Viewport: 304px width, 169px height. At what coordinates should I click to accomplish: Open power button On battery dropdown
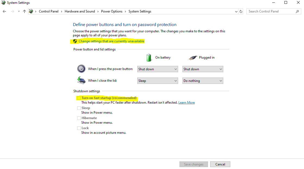(158, 69)
